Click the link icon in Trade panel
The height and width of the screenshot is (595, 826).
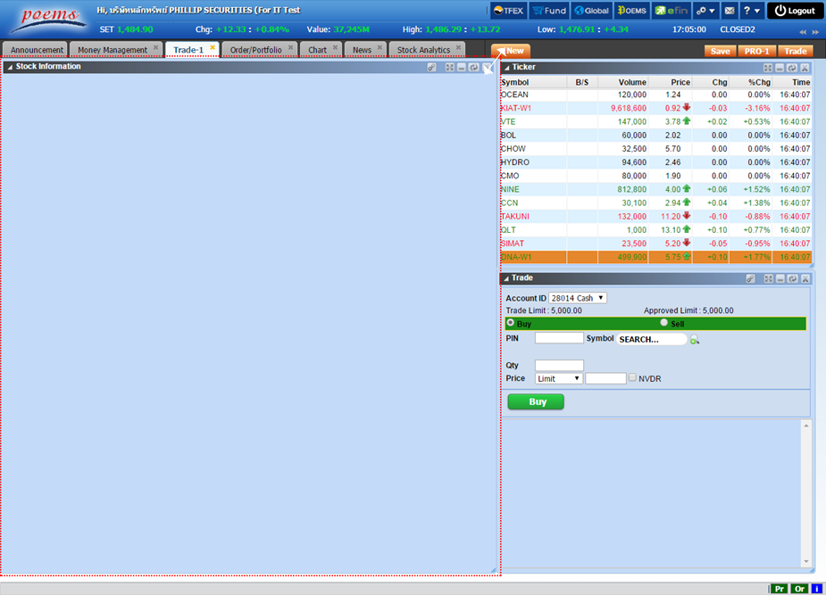pyautogui.click(x=751, y=278)
